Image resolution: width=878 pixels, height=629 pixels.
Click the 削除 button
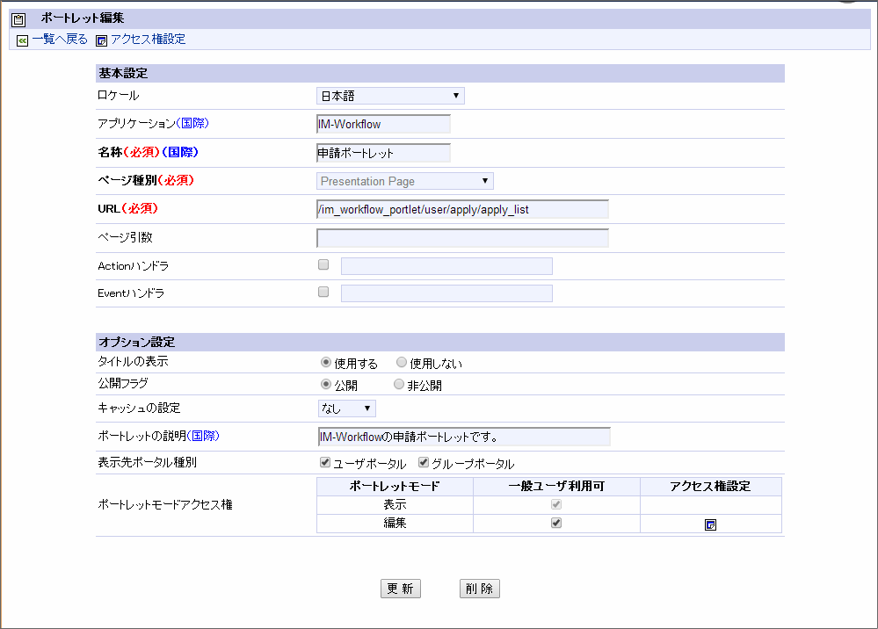point(479,589)
